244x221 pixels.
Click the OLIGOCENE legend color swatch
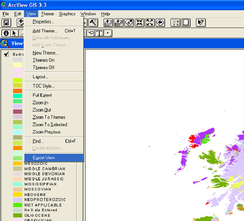[x=17, y=215]
